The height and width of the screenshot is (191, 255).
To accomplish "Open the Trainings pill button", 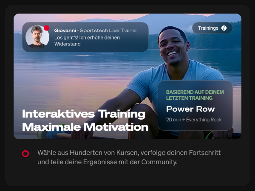I will (x=212, y=28).
